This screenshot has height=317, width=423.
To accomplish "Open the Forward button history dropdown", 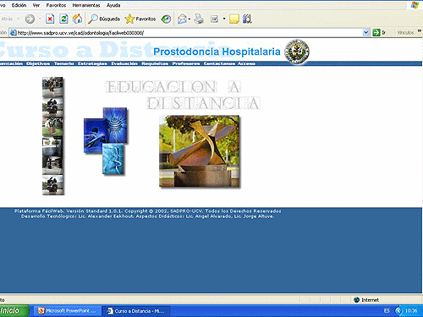I will pos(40,19).
